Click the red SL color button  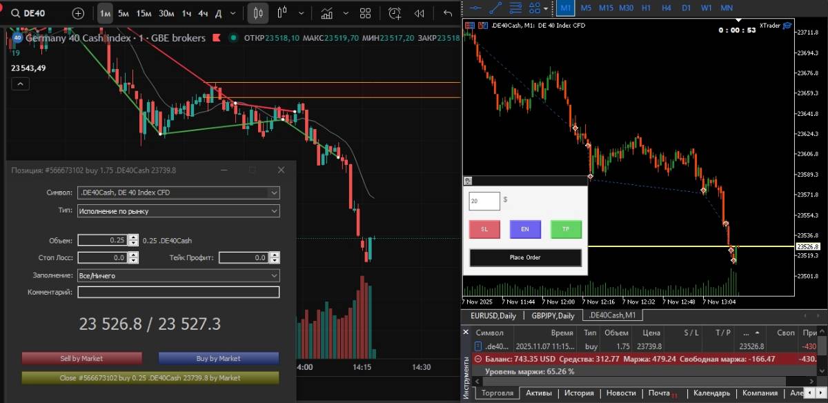tap(484, 229)
